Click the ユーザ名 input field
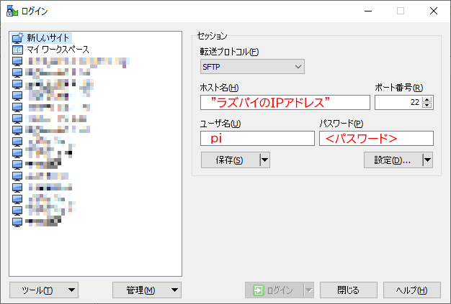451x304 pixels. coord(257,138)
